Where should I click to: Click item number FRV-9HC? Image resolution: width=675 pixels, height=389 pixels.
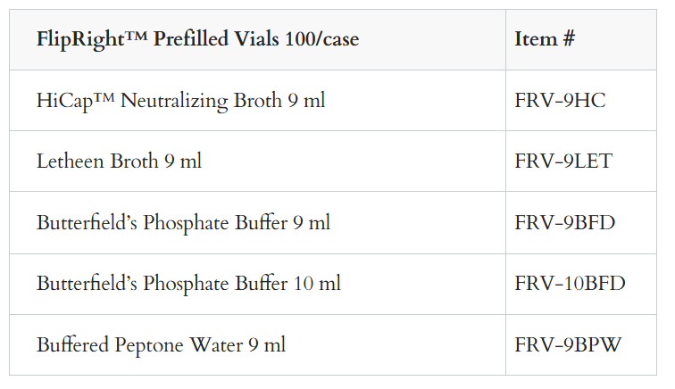coord(560,101)
